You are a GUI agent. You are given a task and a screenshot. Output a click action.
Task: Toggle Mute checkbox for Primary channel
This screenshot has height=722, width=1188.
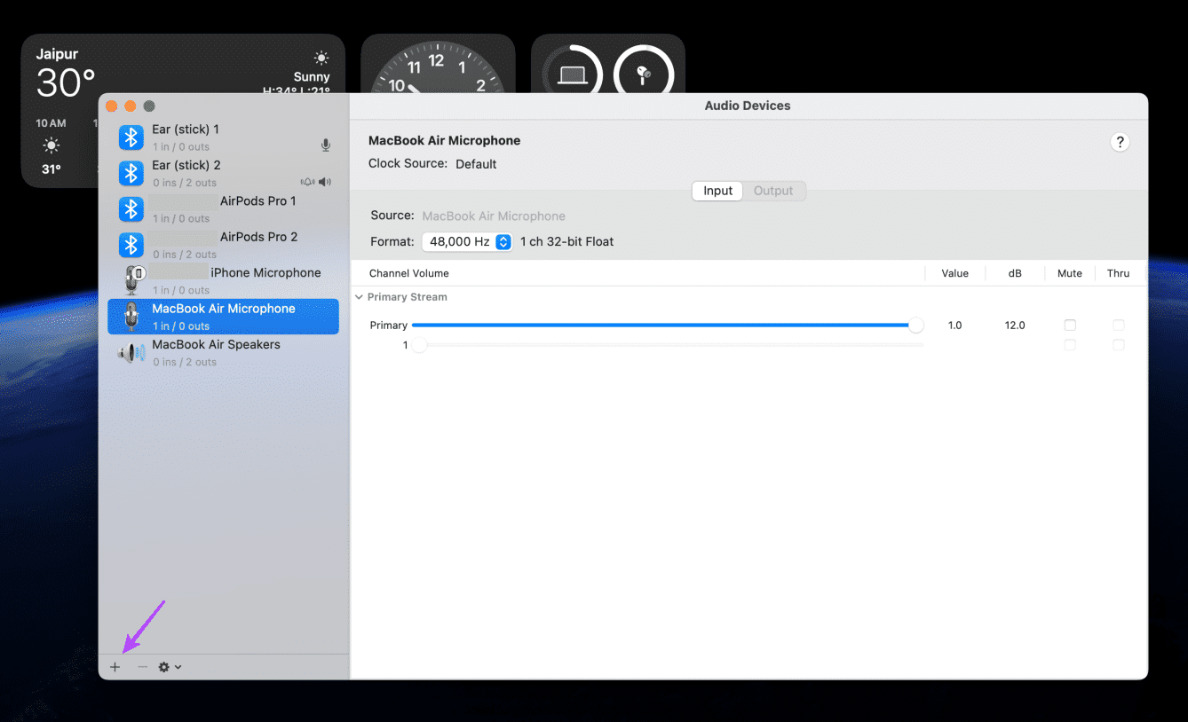click(1070, 326)
